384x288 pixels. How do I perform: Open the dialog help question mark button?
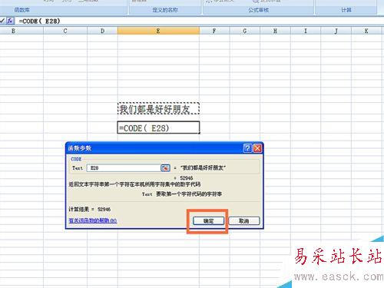[x=247, y=148]
